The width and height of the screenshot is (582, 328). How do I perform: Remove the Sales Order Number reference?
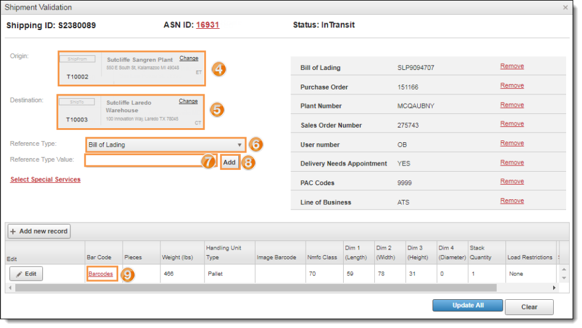[x=512, y=124]
